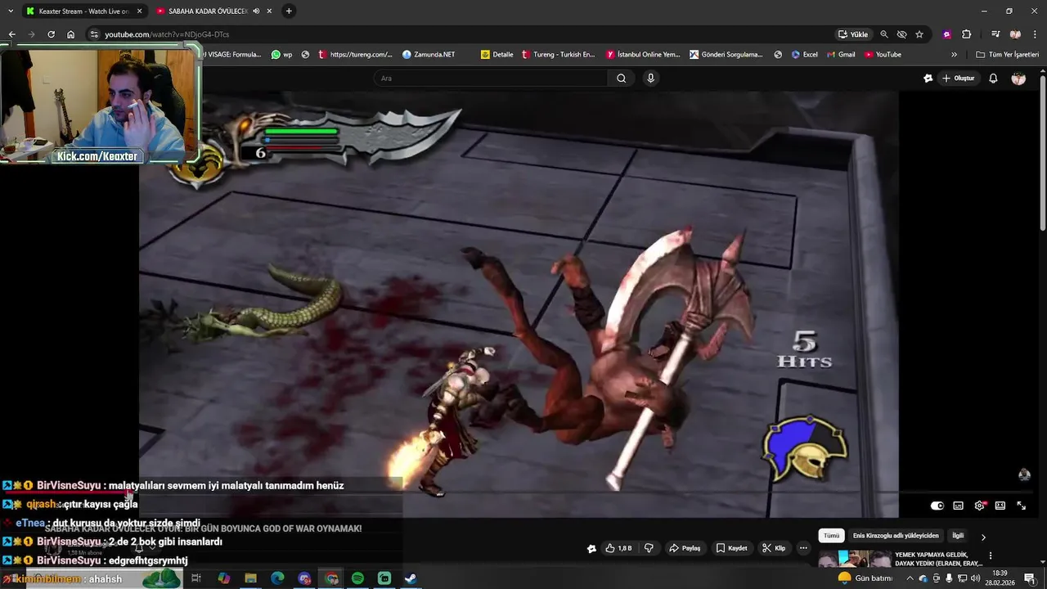Start voice search with microphone icon

(650, 78)
